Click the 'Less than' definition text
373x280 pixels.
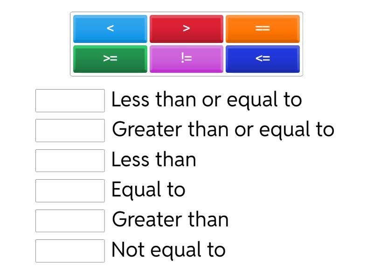154,160
